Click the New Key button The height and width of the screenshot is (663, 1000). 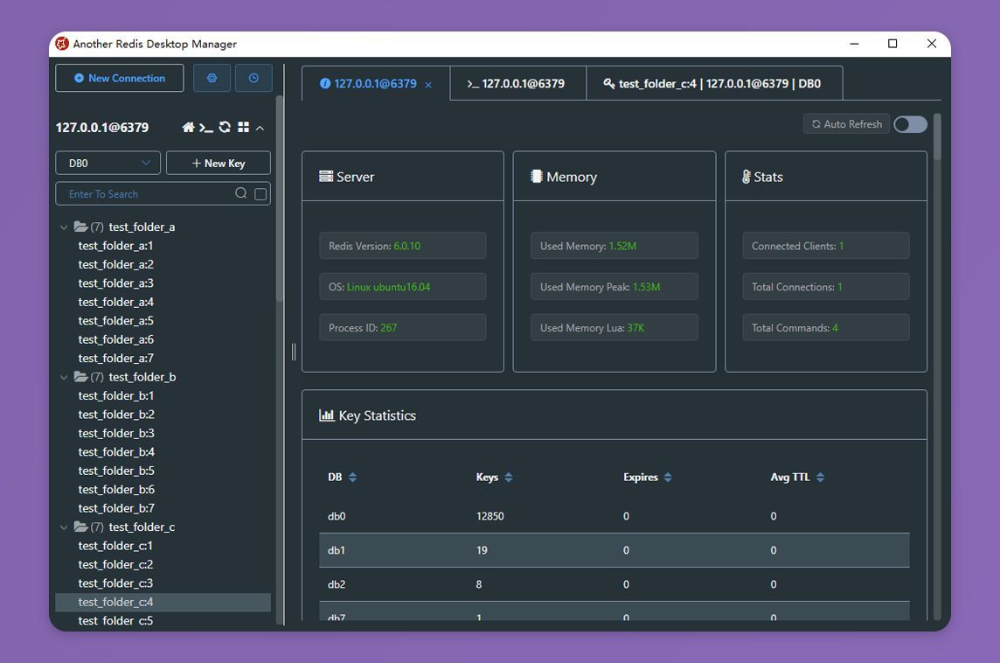click(x=219, y=164)
